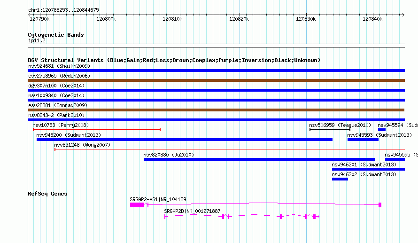Select the last exon of SRGAP2-AS1
Screen dimensions: 418x243
click(380, 205)
